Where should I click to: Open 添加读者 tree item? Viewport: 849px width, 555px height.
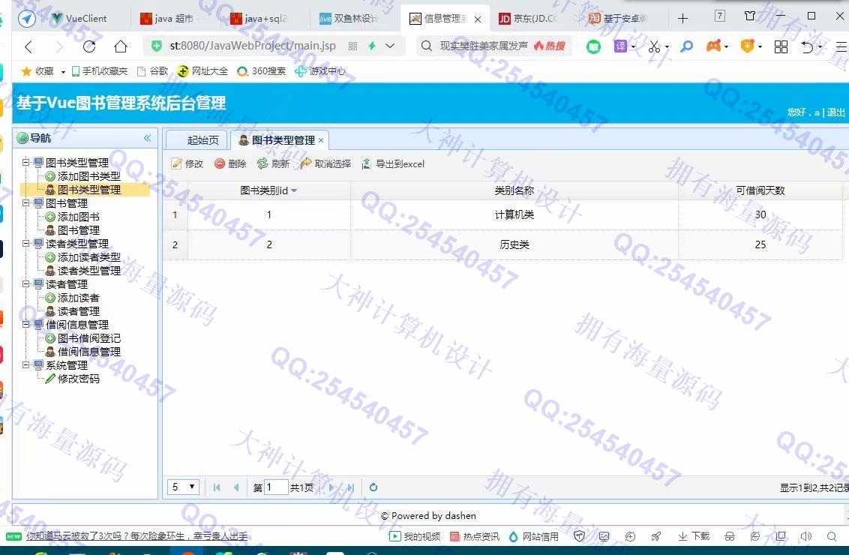point(79,298)
